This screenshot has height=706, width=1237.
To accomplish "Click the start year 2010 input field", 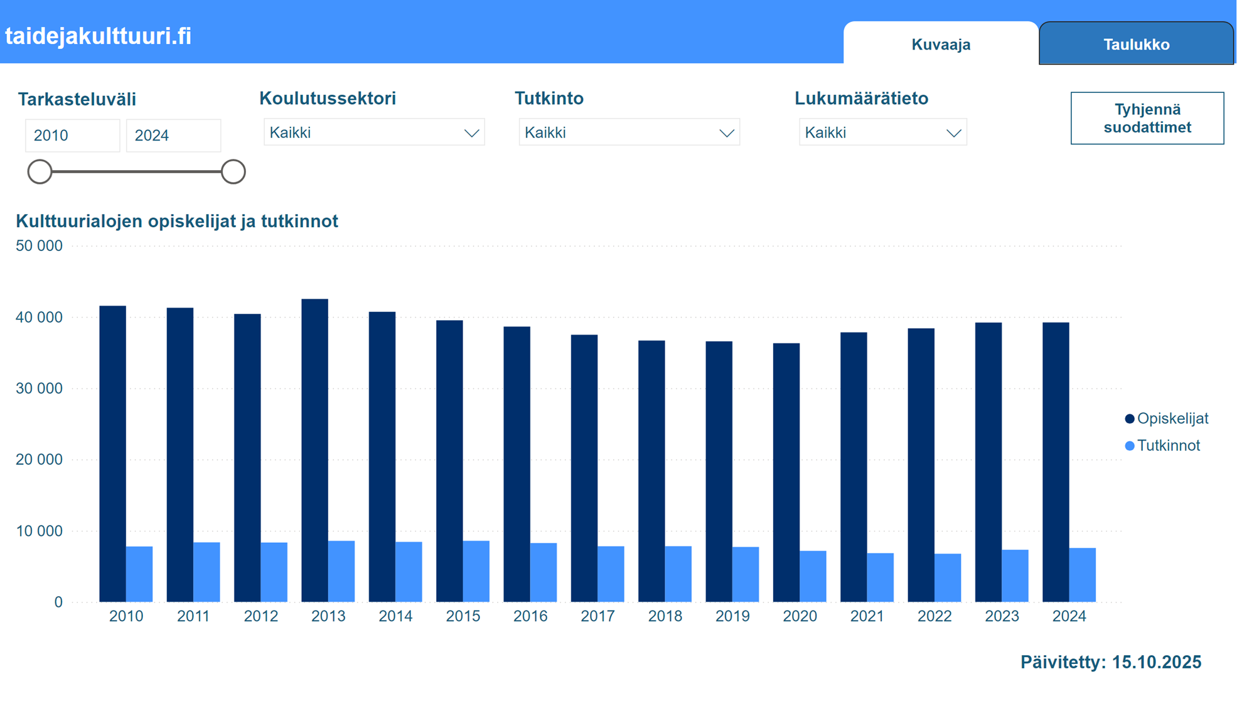I will pyautogui.click(x=72, y=136).
